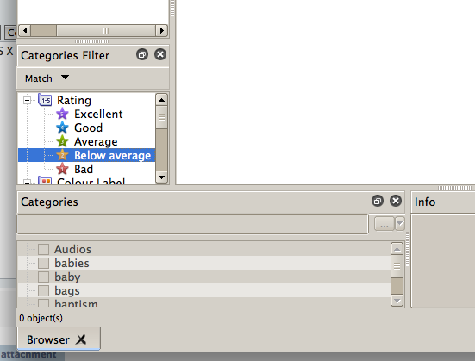
Task: Click the ellipsis button in Categories
Action: (x=384, y=224)
